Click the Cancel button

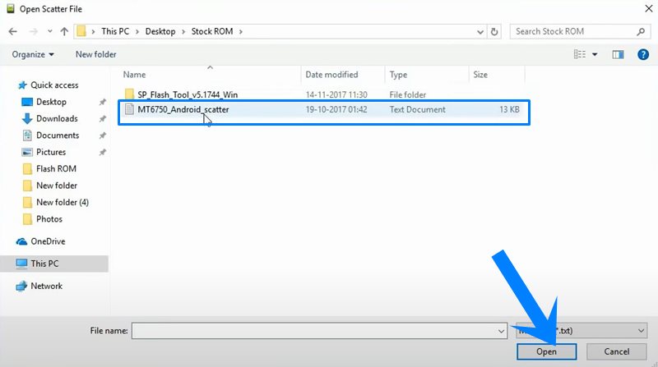(x=616, y=352)
